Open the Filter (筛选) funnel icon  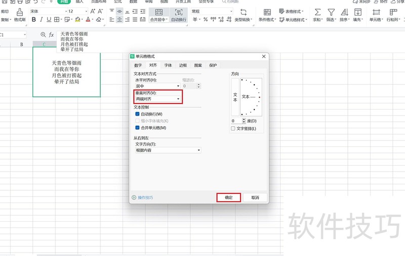[331, 12]
